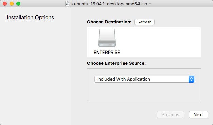Click the empty title bar area at right
The image size is (213, 125).
[x=182, y=4]
